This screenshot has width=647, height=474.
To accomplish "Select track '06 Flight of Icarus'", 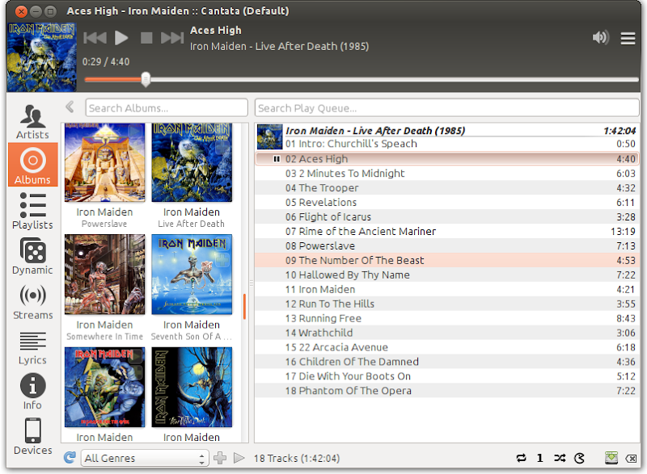I will 447,216.
